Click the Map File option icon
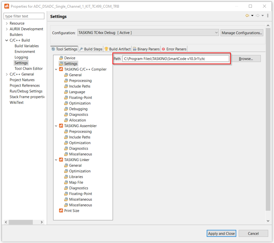The image size is (274, 243). click(66, 182)
